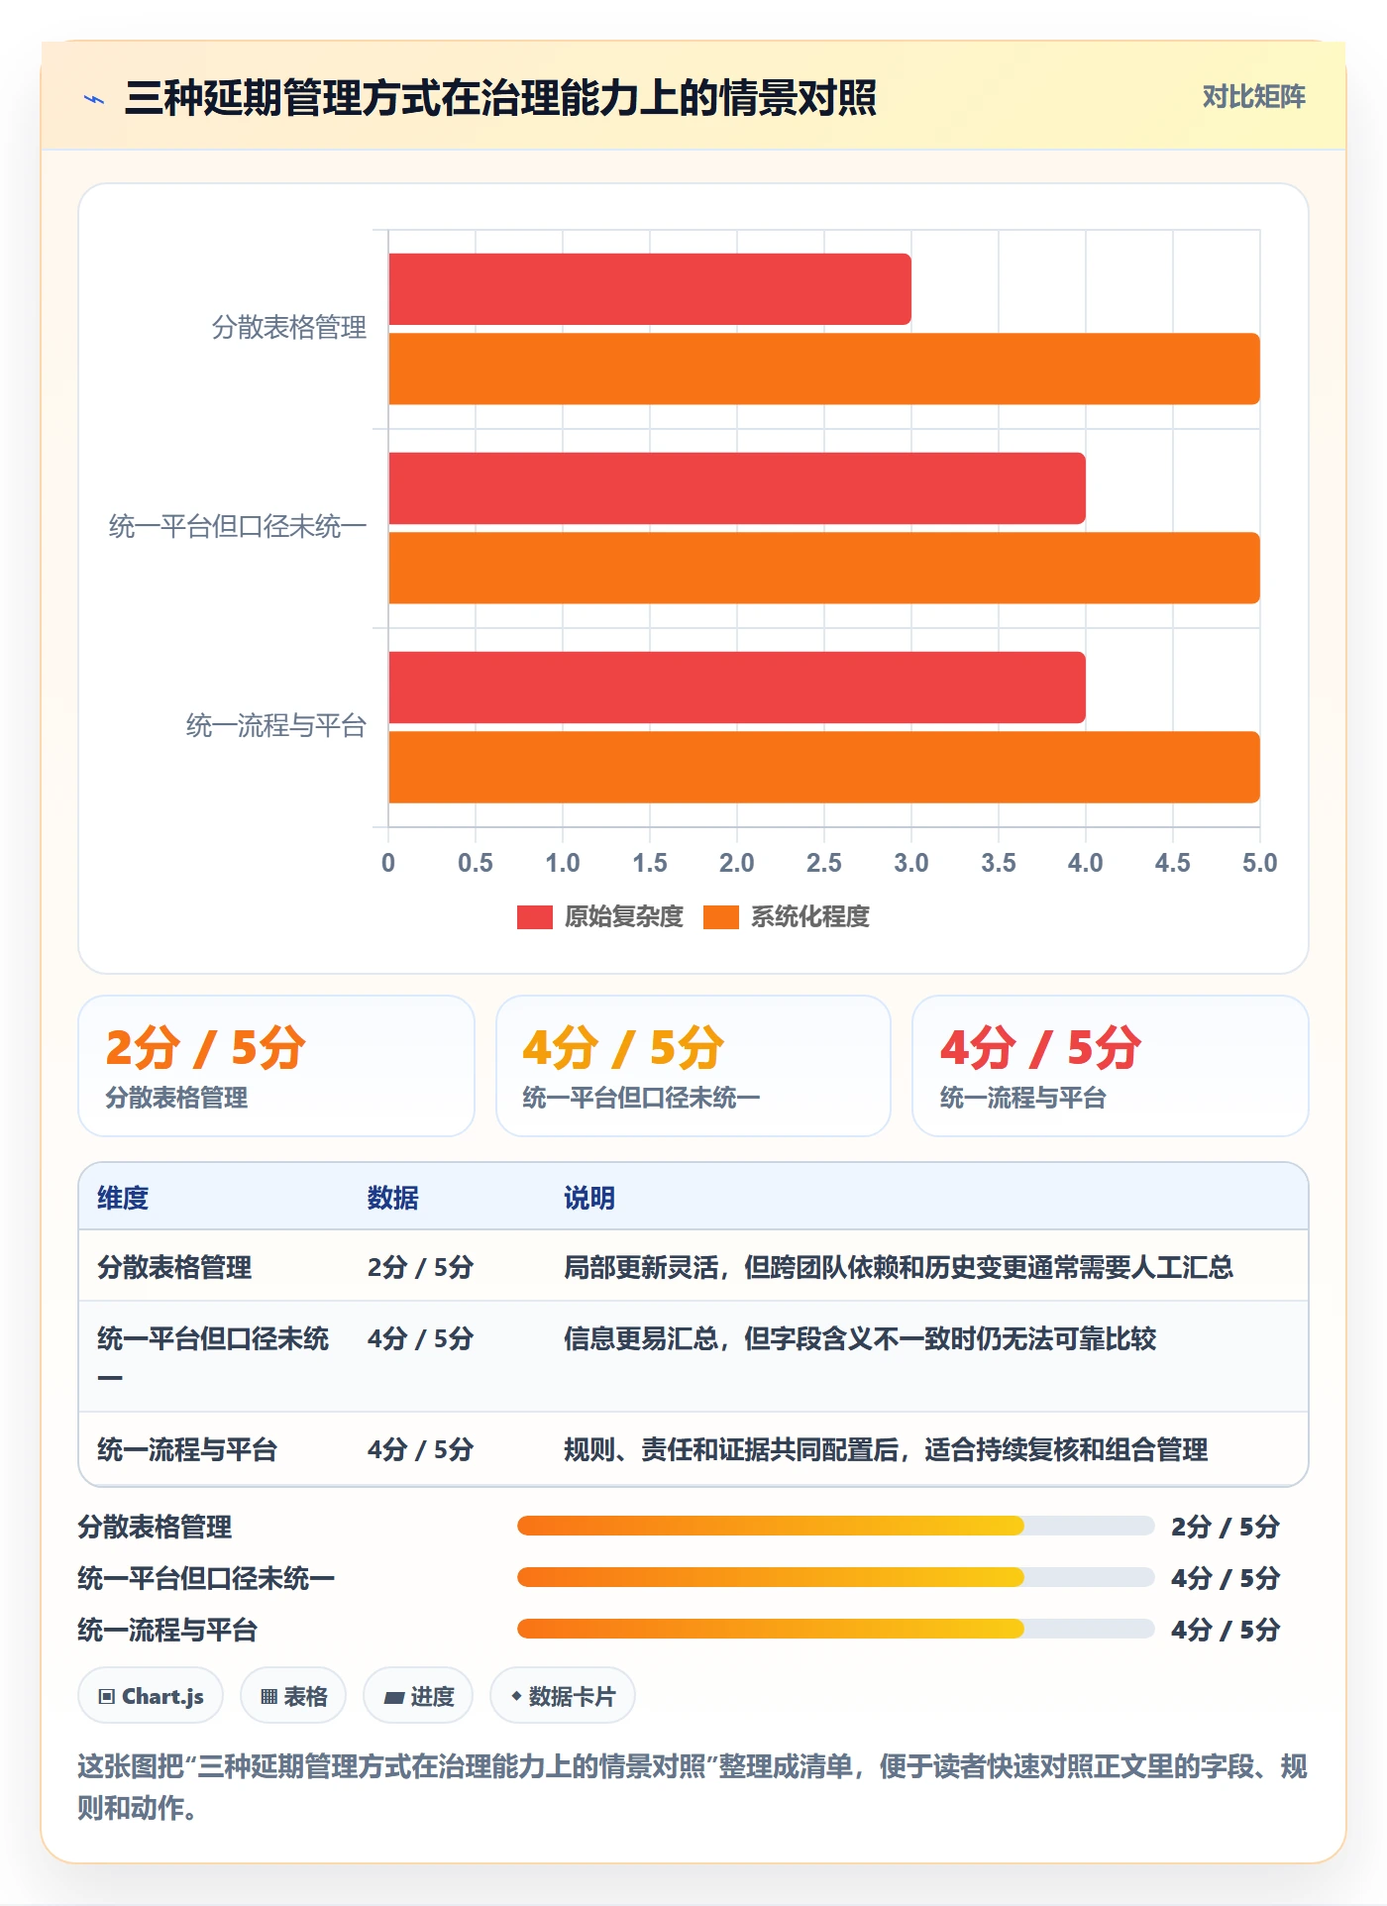1387x1906 pixels.
Task: Click the orange chart bar for 统一流程与平台
Action: [x=824, y=767]
